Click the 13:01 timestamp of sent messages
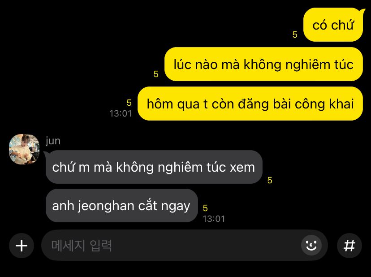371x277 pixels. coord(121,114)
